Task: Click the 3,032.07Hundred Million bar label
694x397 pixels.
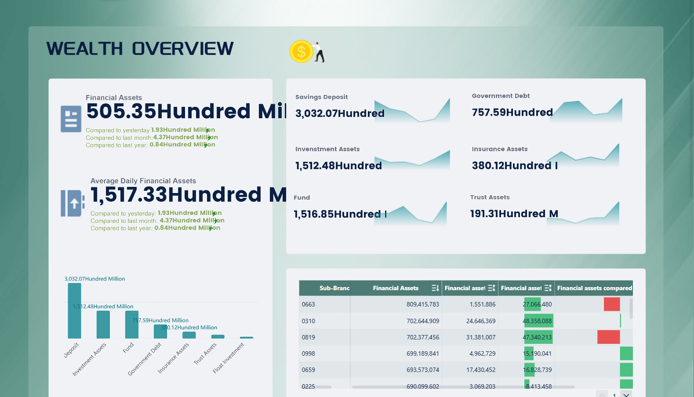Action: point(94,279)
